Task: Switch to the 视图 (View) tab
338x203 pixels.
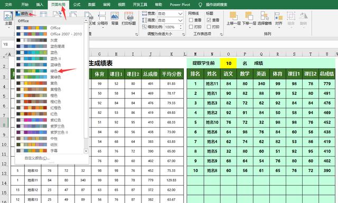Action: point(121,5)
